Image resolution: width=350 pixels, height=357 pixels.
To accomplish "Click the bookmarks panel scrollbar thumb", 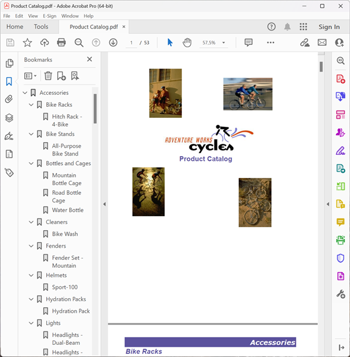I will (x=95, y=109).
